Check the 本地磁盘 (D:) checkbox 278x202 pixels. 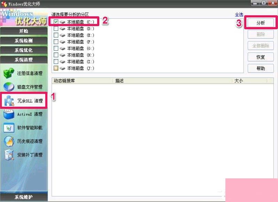click(x=56, y=29)
